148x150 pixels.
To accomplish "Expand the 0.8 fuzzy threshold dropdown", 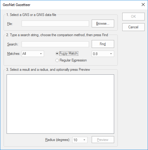I will (x=103, y=54).
